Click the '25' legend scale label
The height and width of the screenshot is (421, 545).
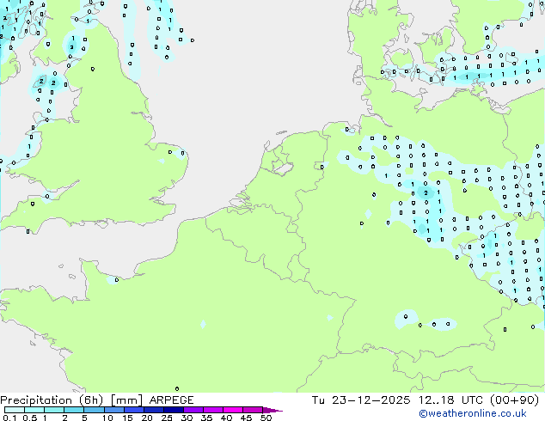(x=167, y=418)
